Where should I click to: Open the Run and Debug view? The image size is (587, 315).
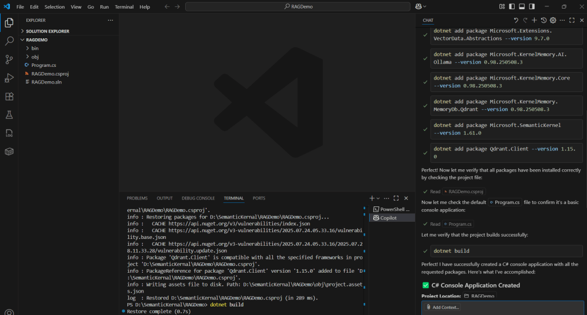(x=9, y=78)
